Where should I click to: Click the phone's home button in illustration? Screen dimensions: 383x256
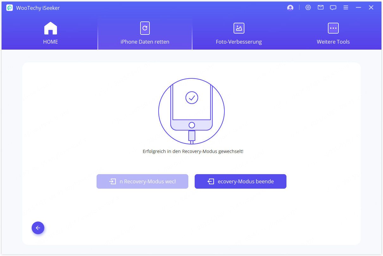(191, 125)
